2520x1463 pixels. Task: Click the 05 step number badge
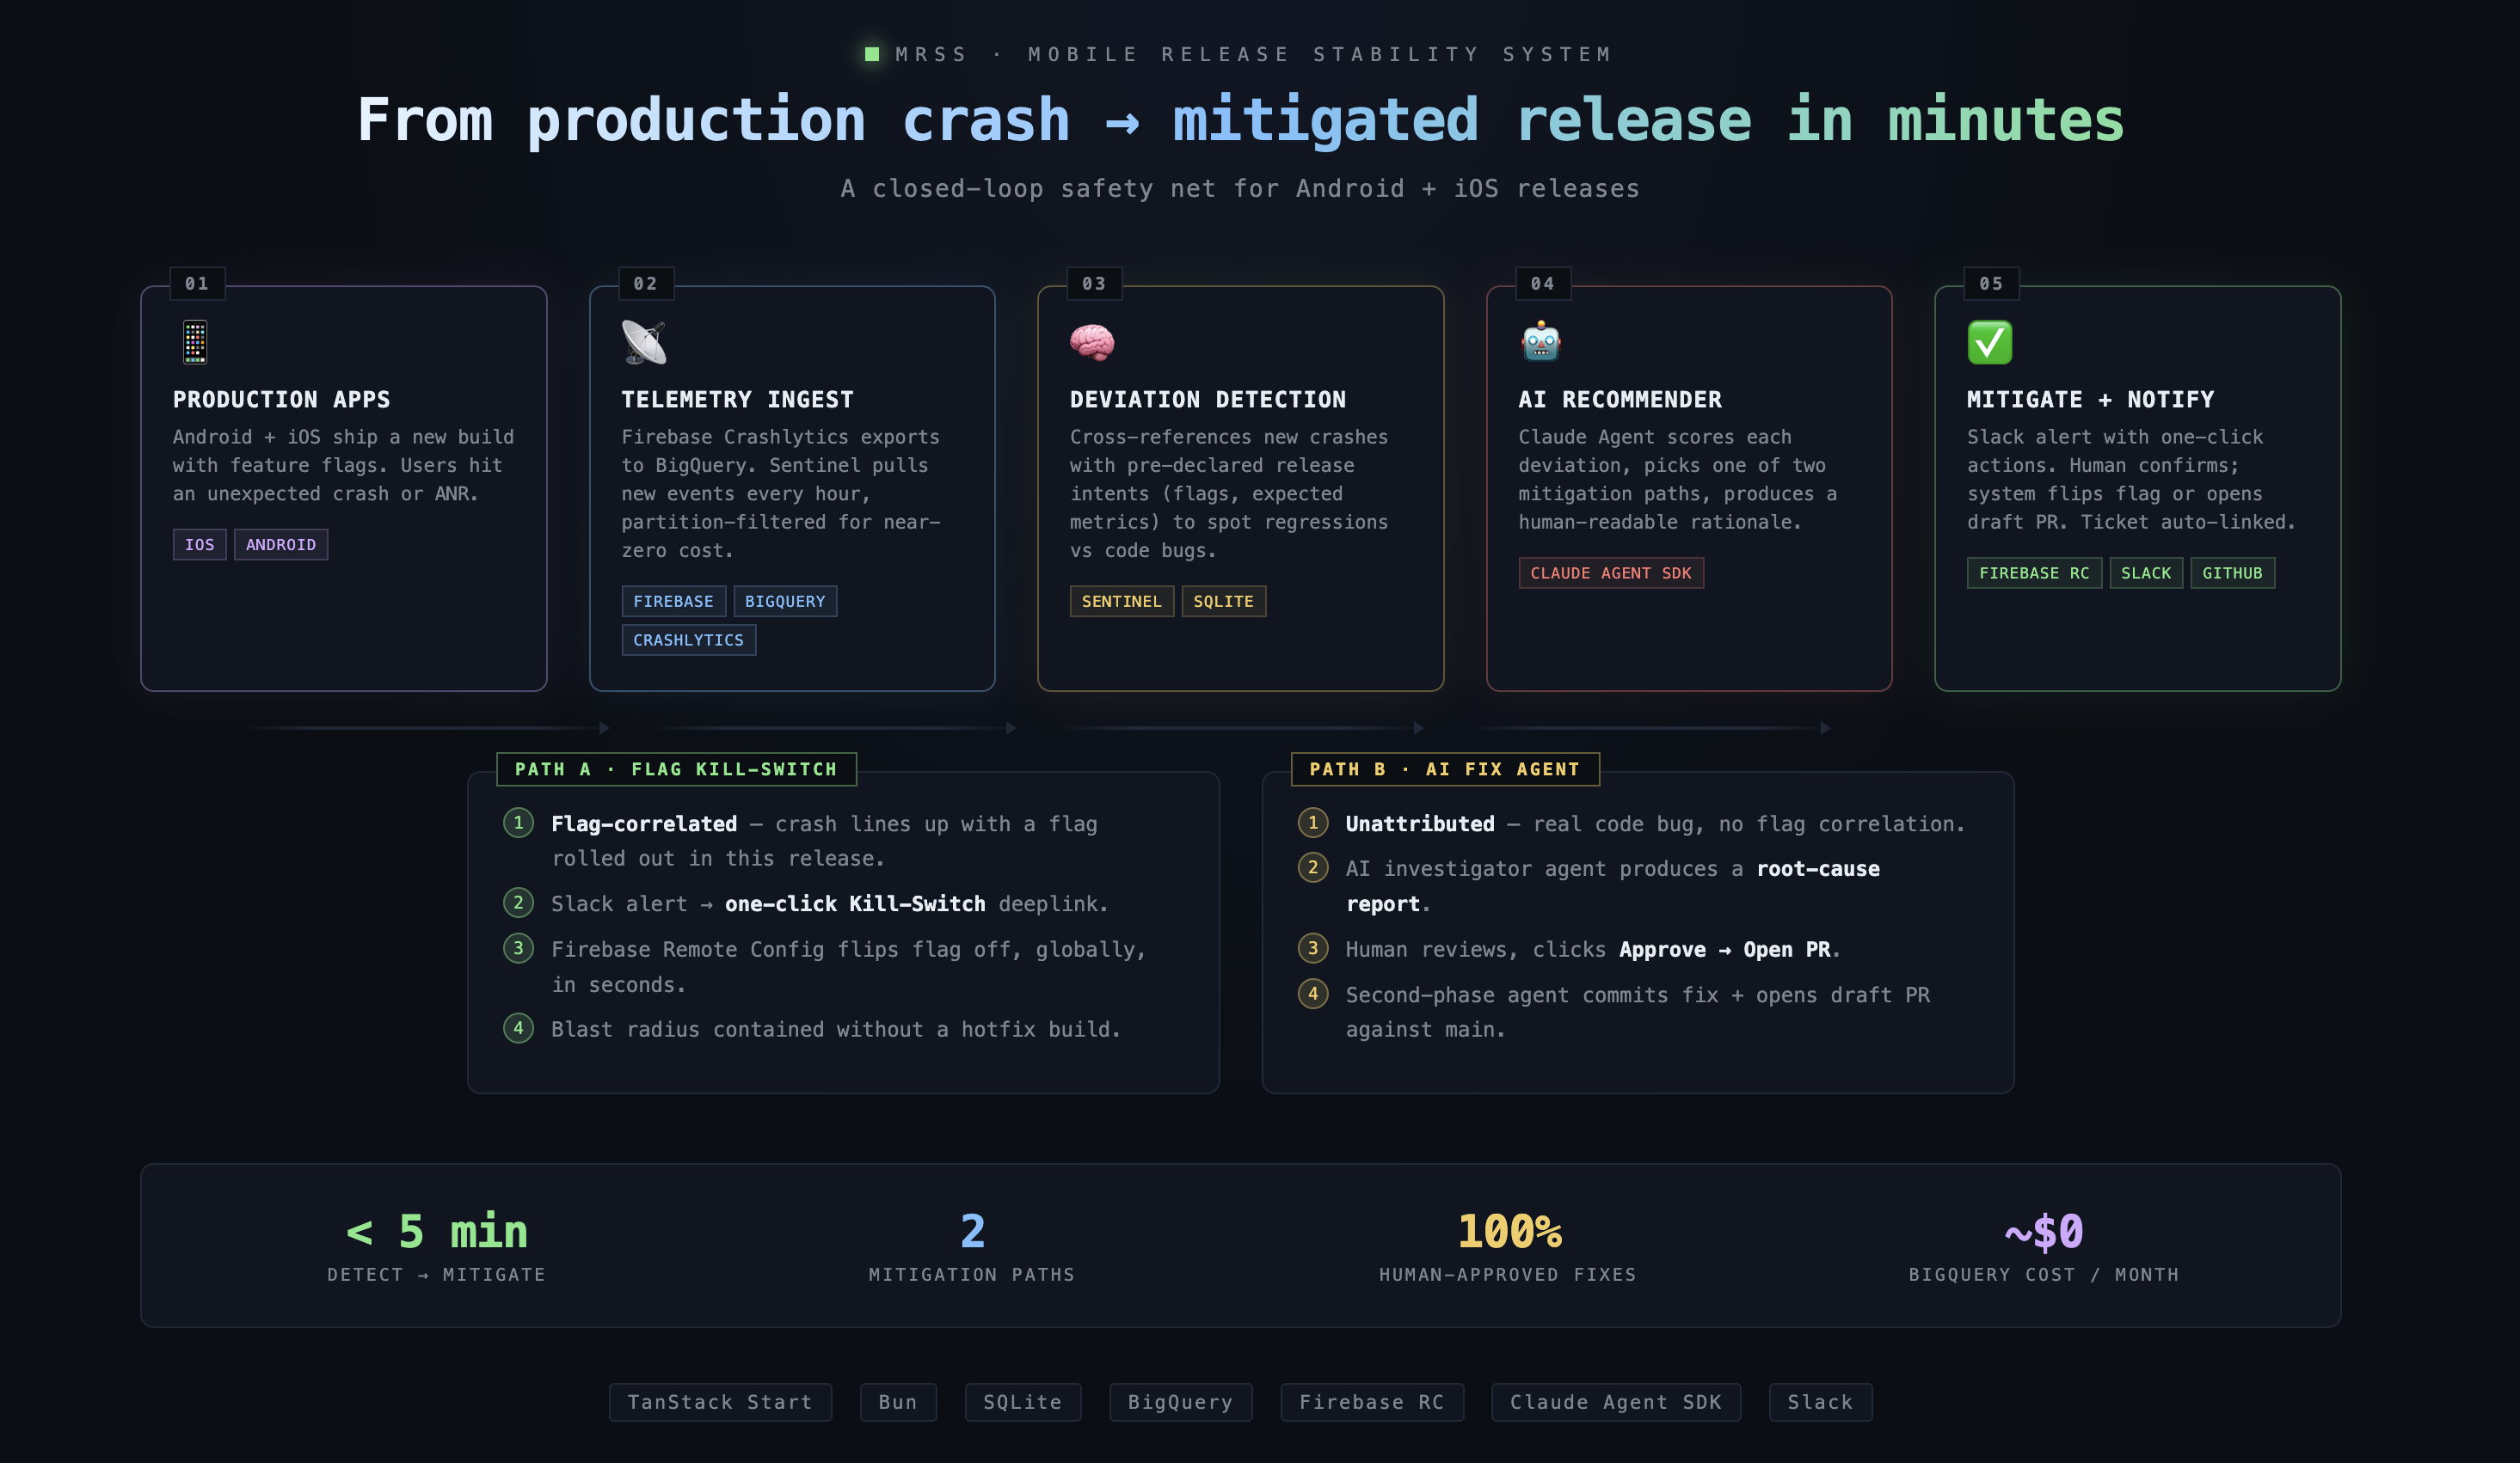[x=1991, y=284]
